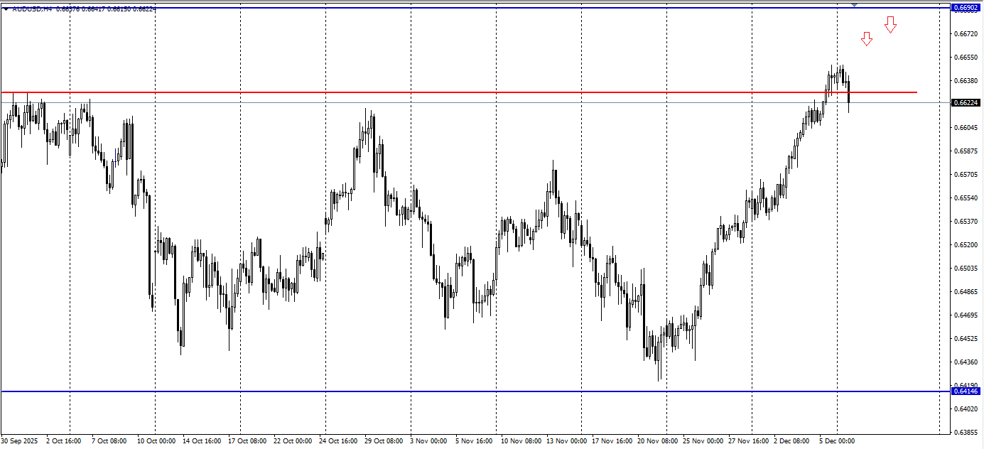Image resolution: width=984 pixels, height=449 pixels.
Task: Click the 0.66550 price scale label
Action: point(967,57)
